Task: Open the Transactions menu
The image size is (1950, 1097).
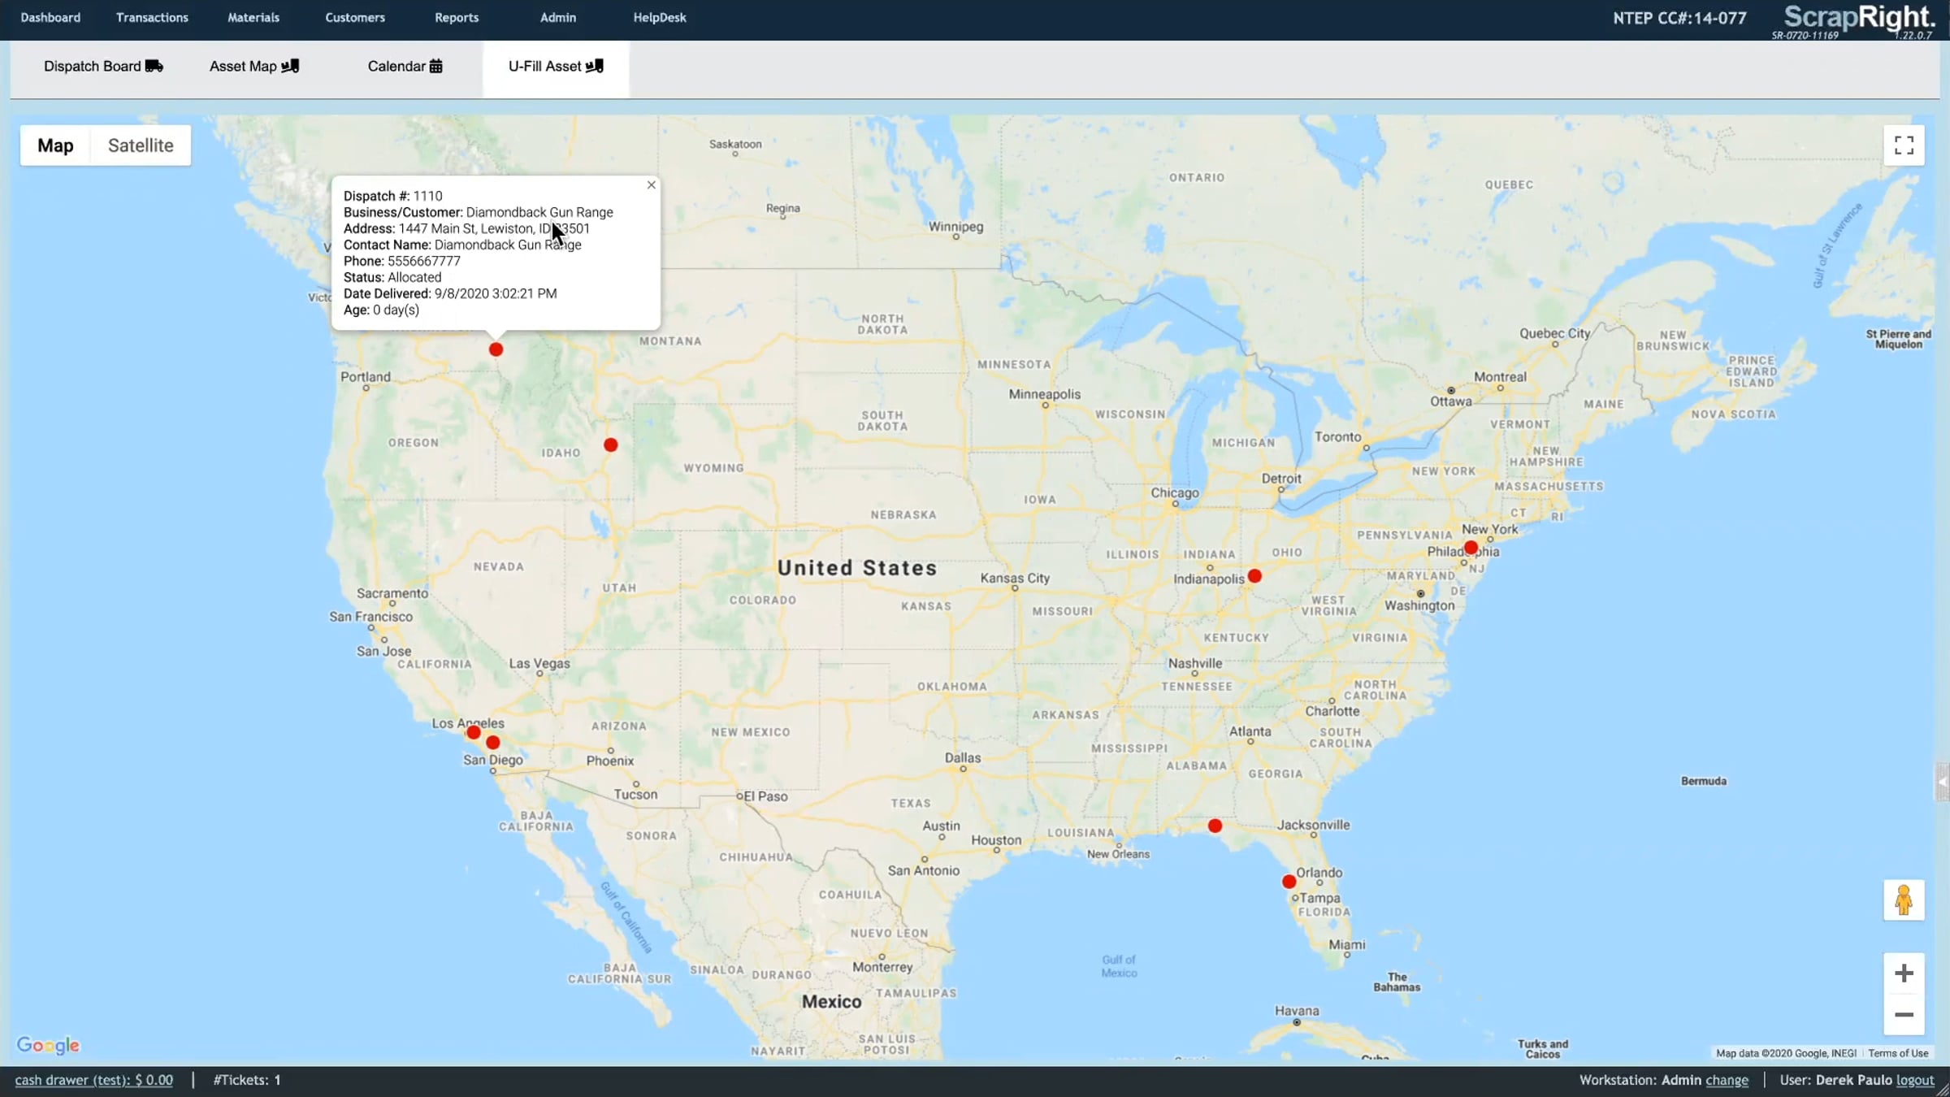Action: point(152,18)
